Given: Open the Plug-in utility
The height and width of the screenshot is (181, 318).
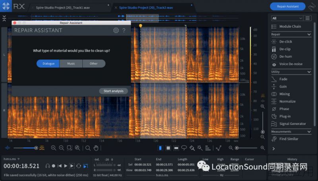Looking at the screenshot, I should pyautogui.click(x=285, y=116).
